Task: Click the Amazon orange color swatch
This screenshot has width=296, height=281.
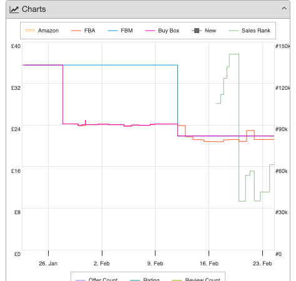Action: [30, 31]
